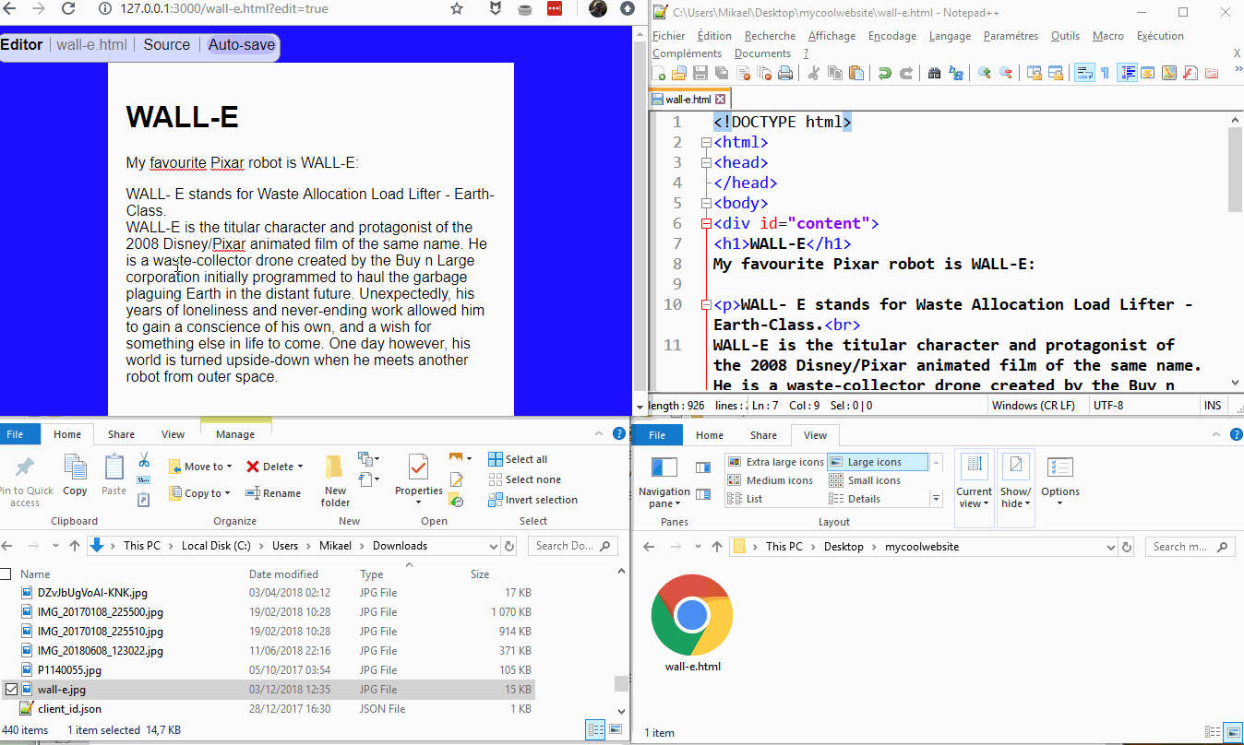Click Chrome bookmark star icon
1244x745 pixels.
click(457, 9)
